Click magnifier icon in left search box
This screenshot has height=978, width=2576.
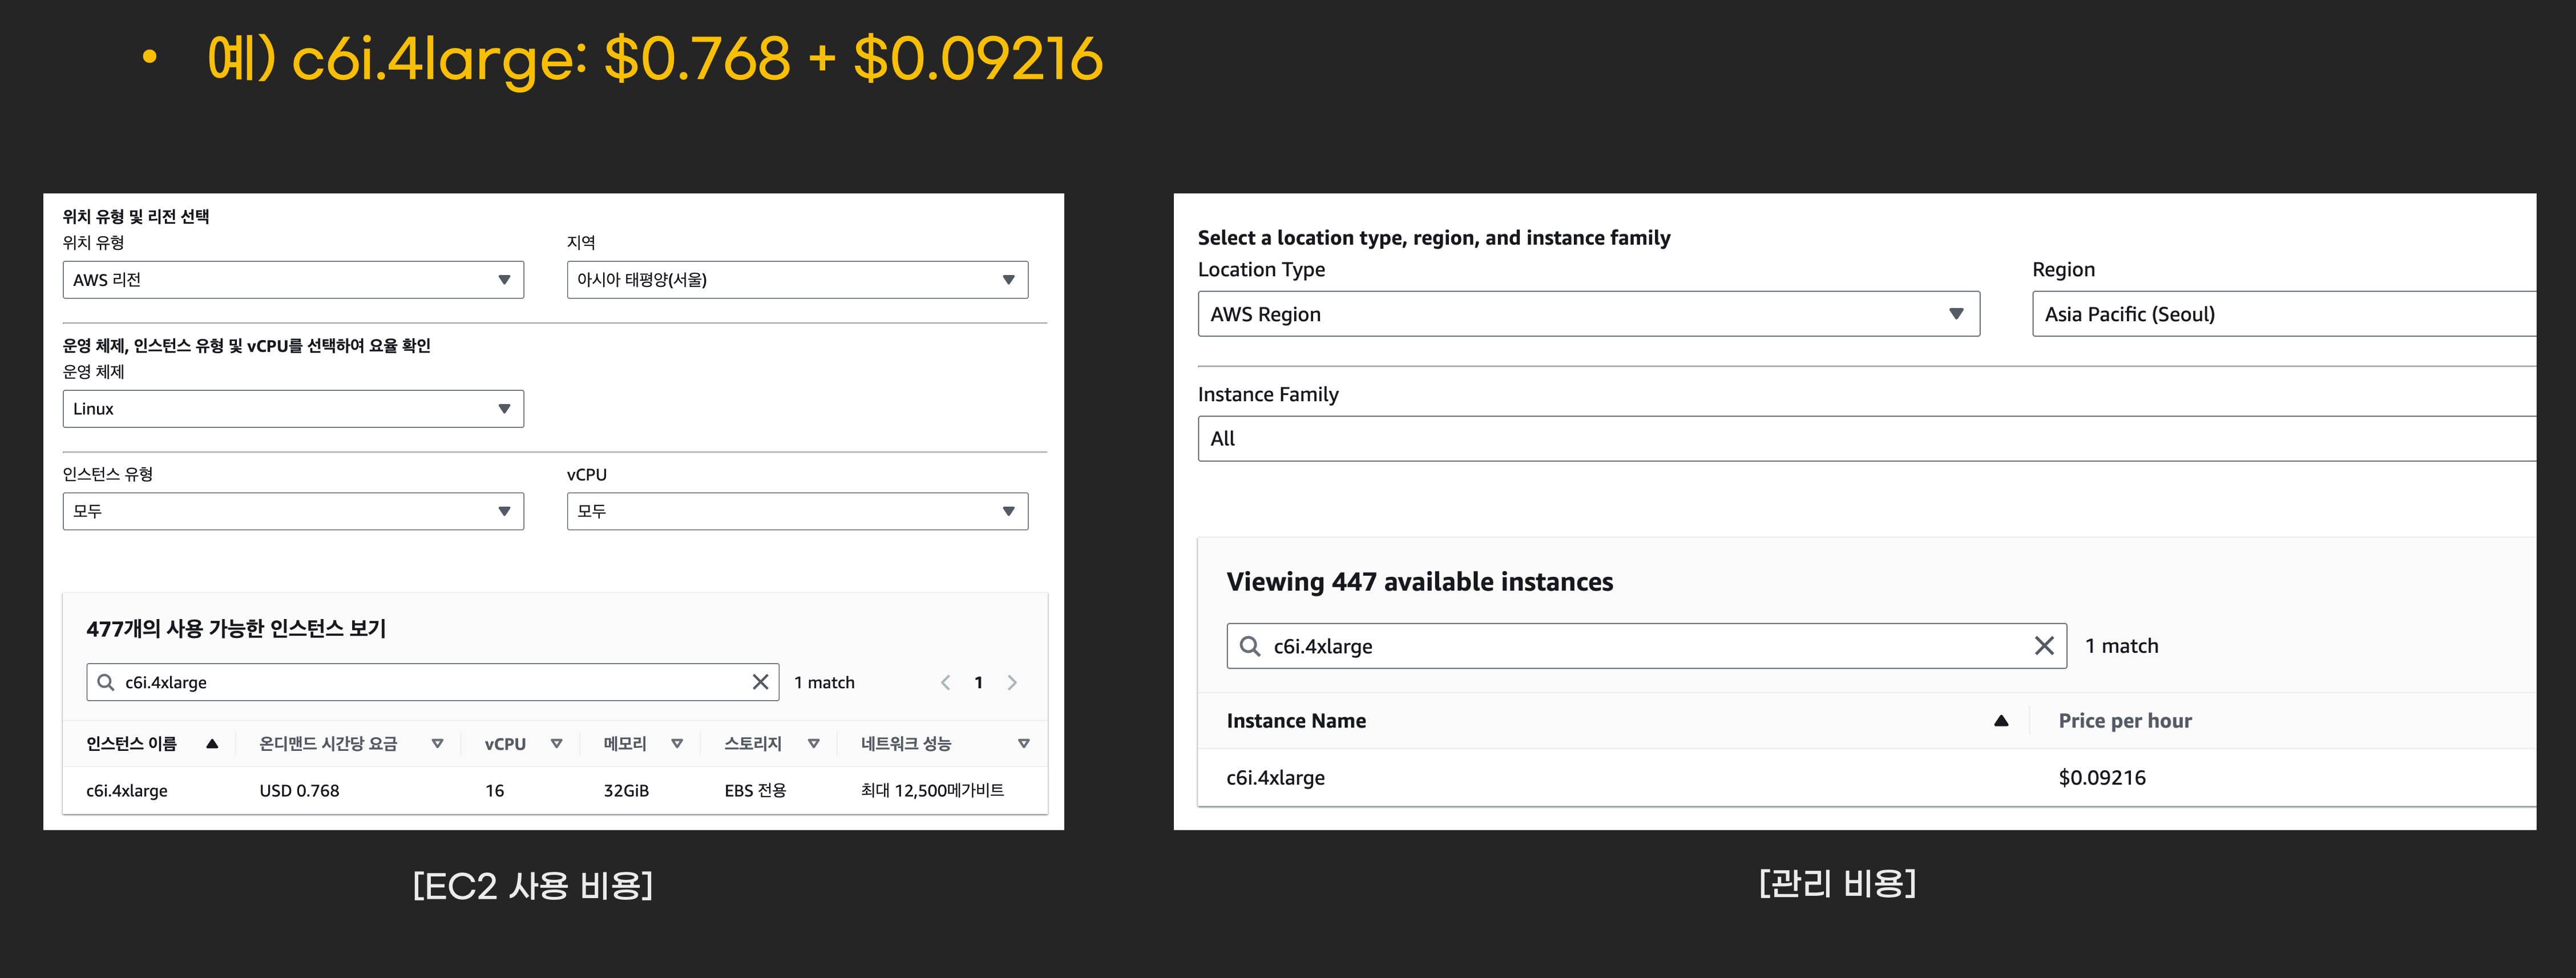coord(106,682)
